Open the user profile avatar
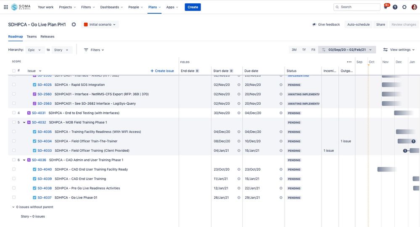Viewport: 420px width, 227px height. pyautogui.click(x=414, y=7)
